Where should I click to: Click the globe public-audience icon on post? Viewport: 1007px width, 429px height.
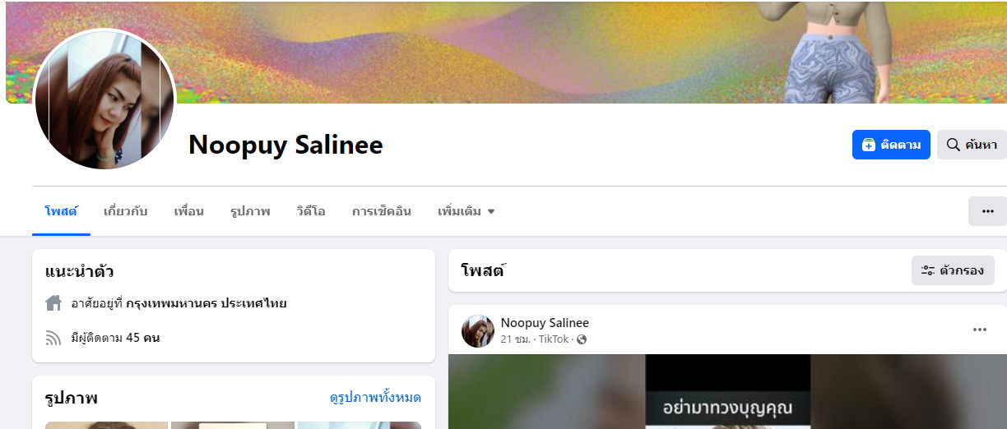582,339
